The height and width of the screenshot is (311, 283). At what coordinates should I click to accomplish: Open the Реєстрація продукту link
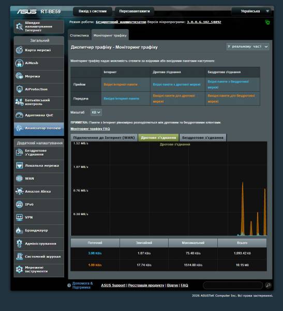[146, 285]
